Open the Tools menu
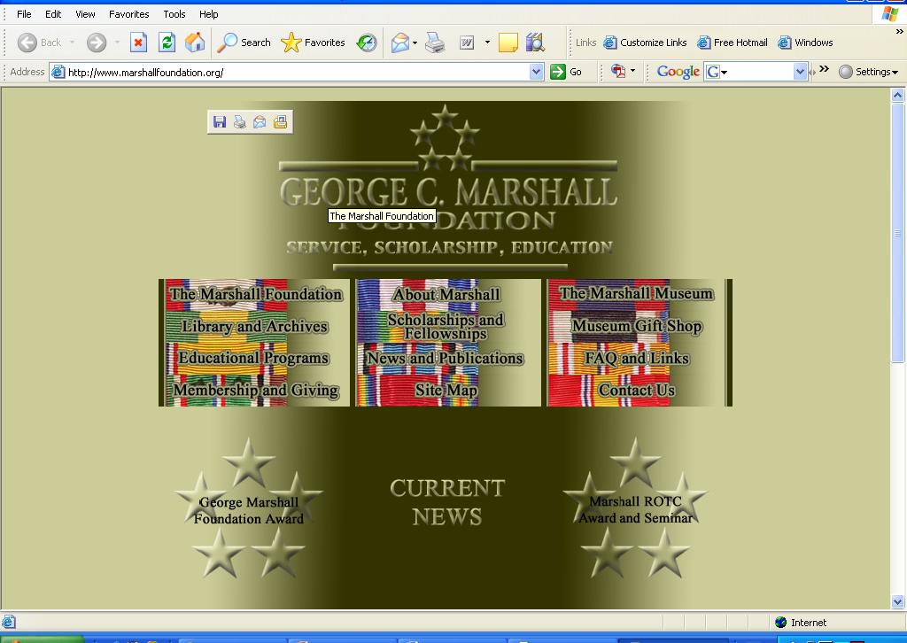Screen dimensions: 907x643 click(x=174, y=14)
